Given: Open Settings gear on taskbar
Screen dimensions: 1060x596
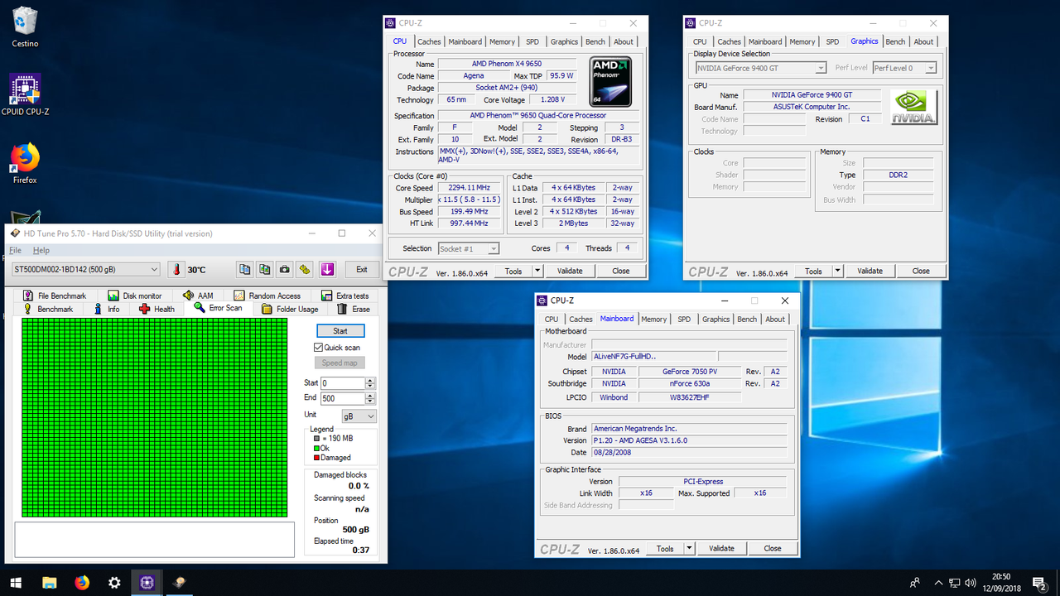Looking at the screenshot, I should [114, 583].
